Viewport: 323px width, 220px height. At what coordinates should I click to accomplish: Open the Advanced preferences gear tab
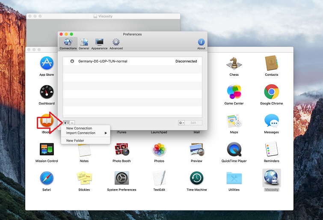[x=116, y=43]
